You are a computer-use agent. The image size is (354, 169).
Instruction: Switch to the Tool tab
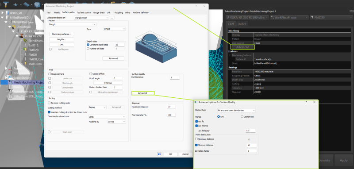[x=49, y=13]
